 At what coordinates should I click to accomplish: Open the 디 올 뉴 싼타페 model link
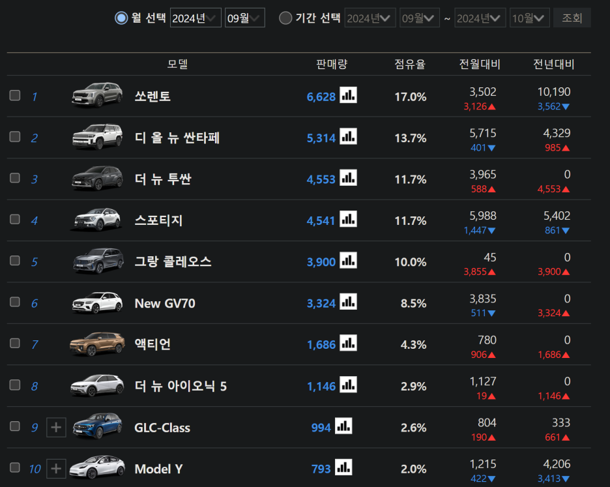(177, 138)
